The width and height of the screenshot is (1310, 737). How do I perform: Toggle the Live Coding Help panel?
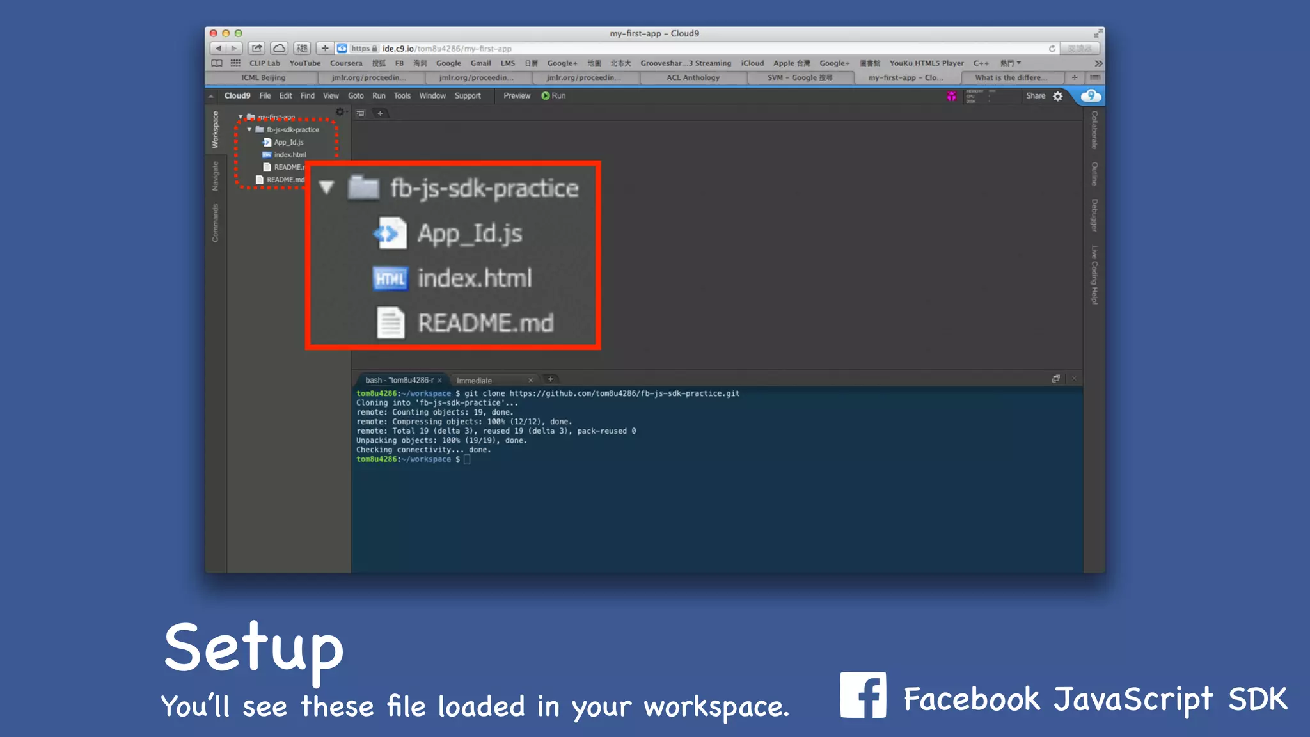pos(1094,275)
